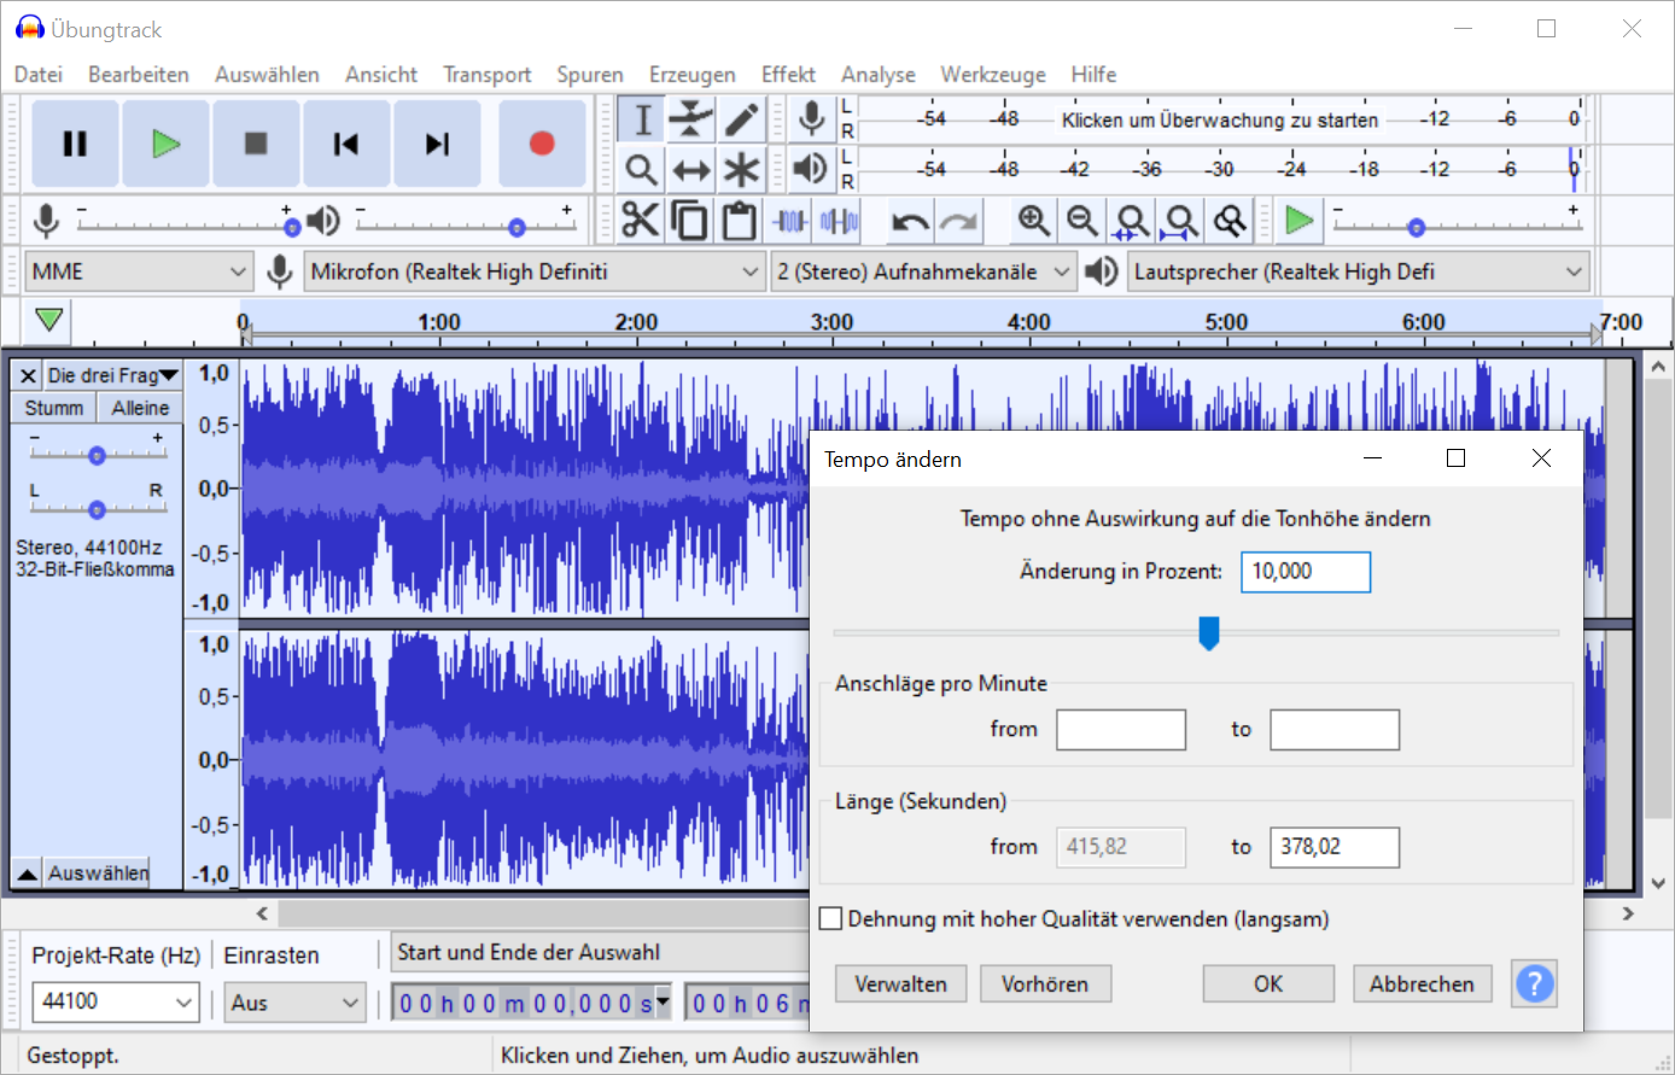Select the Multi-tool asterisk icon
Image resolution: width=1675 pixels, height=1075 pixels.
(x=741, y=170)
